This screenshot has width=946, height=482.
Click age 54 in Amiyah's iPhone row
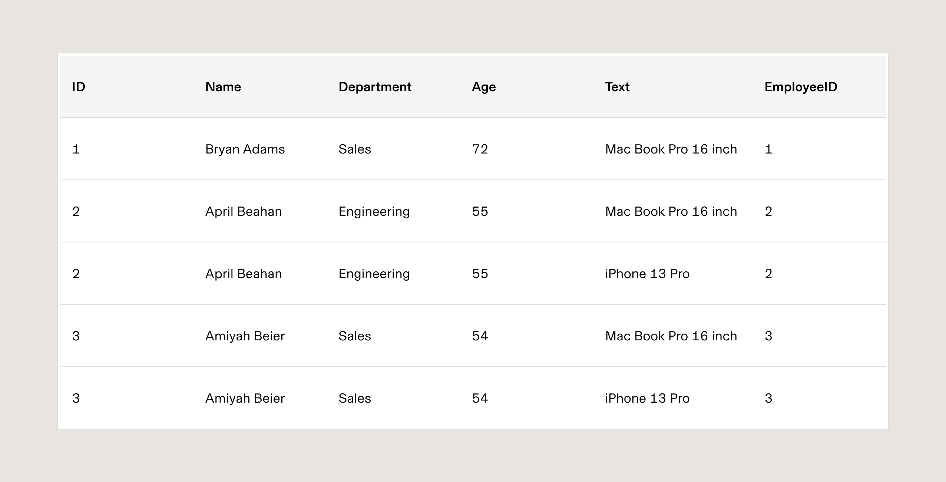[x=480, y=398]
